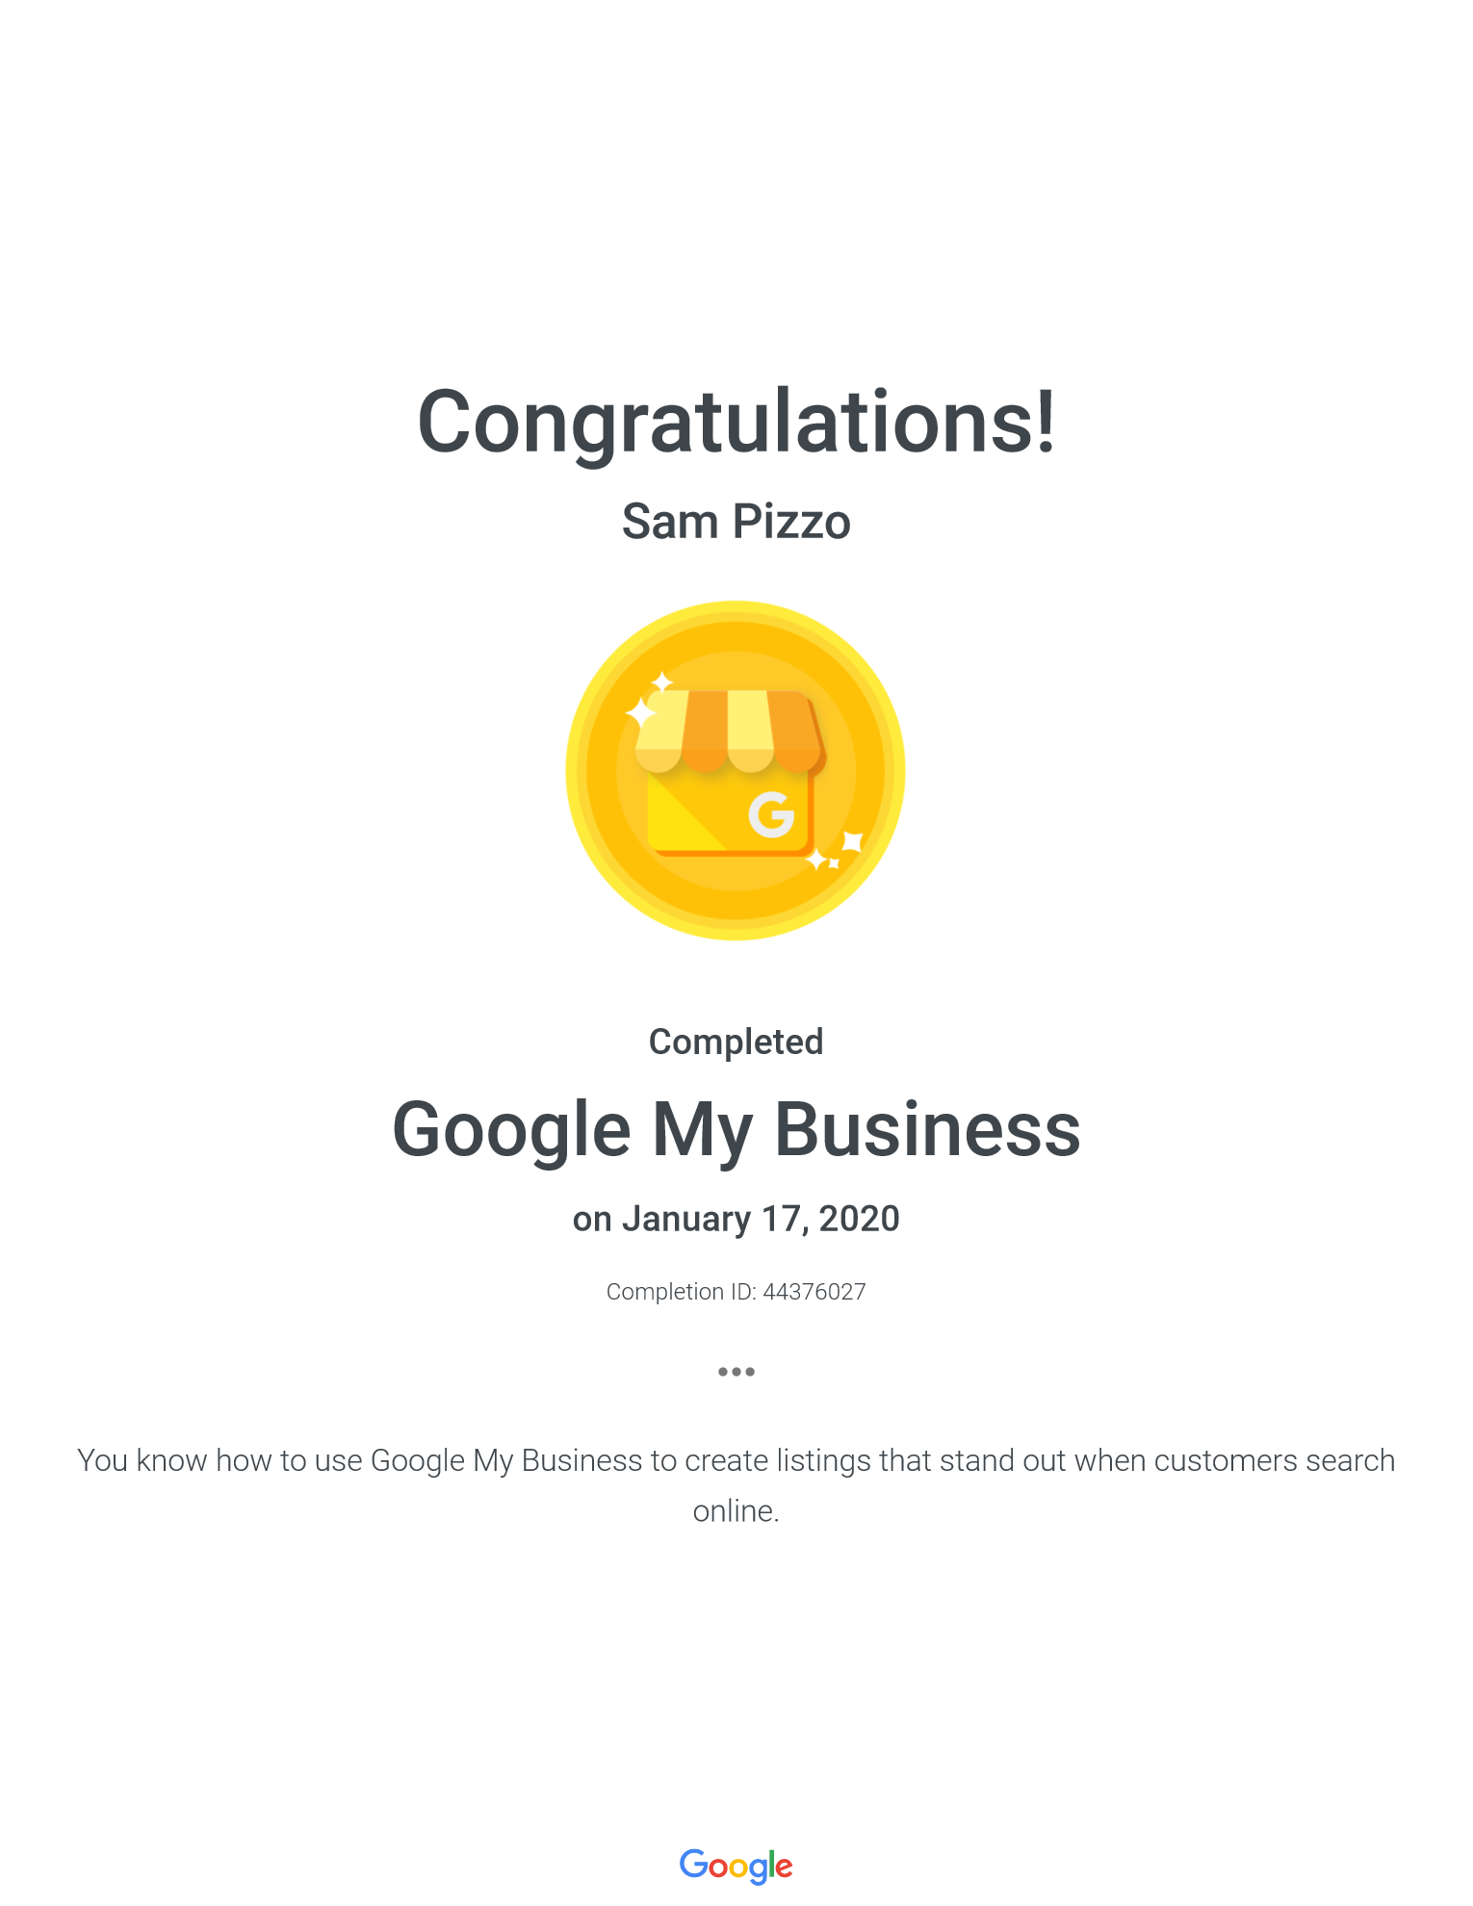Screen dimensions: 1473x1906
Task: Click the white G on the storefront
Action: [x=772, y=815]
